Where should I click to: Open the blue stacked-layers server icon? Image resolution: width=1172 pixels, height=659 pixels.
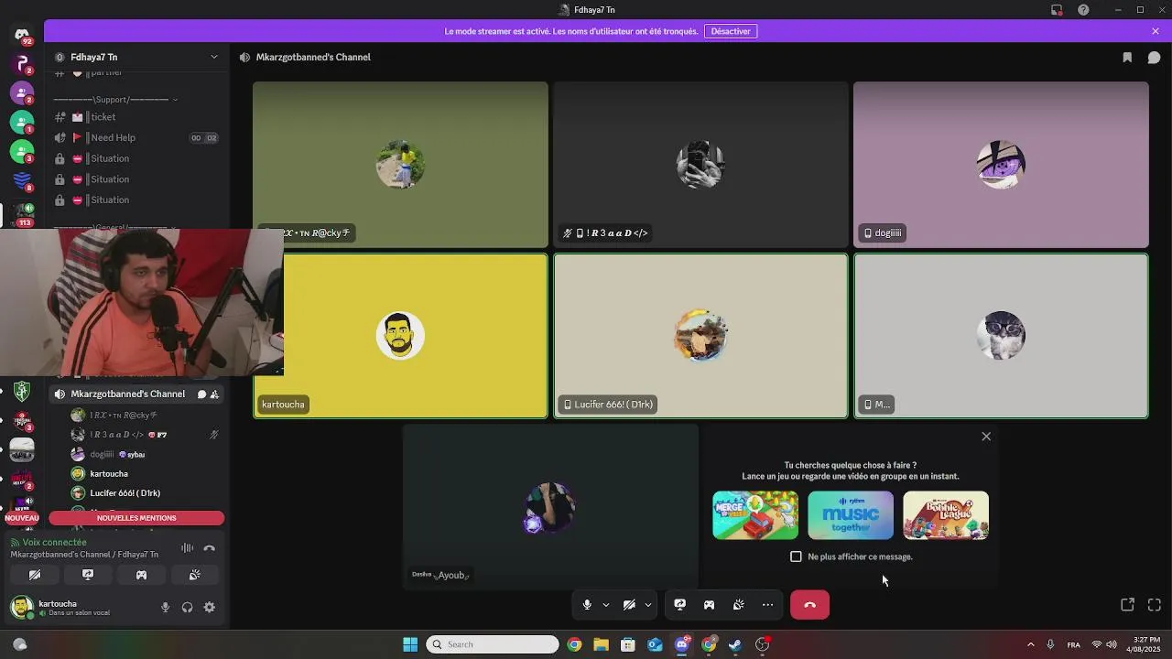click(22, 180)
